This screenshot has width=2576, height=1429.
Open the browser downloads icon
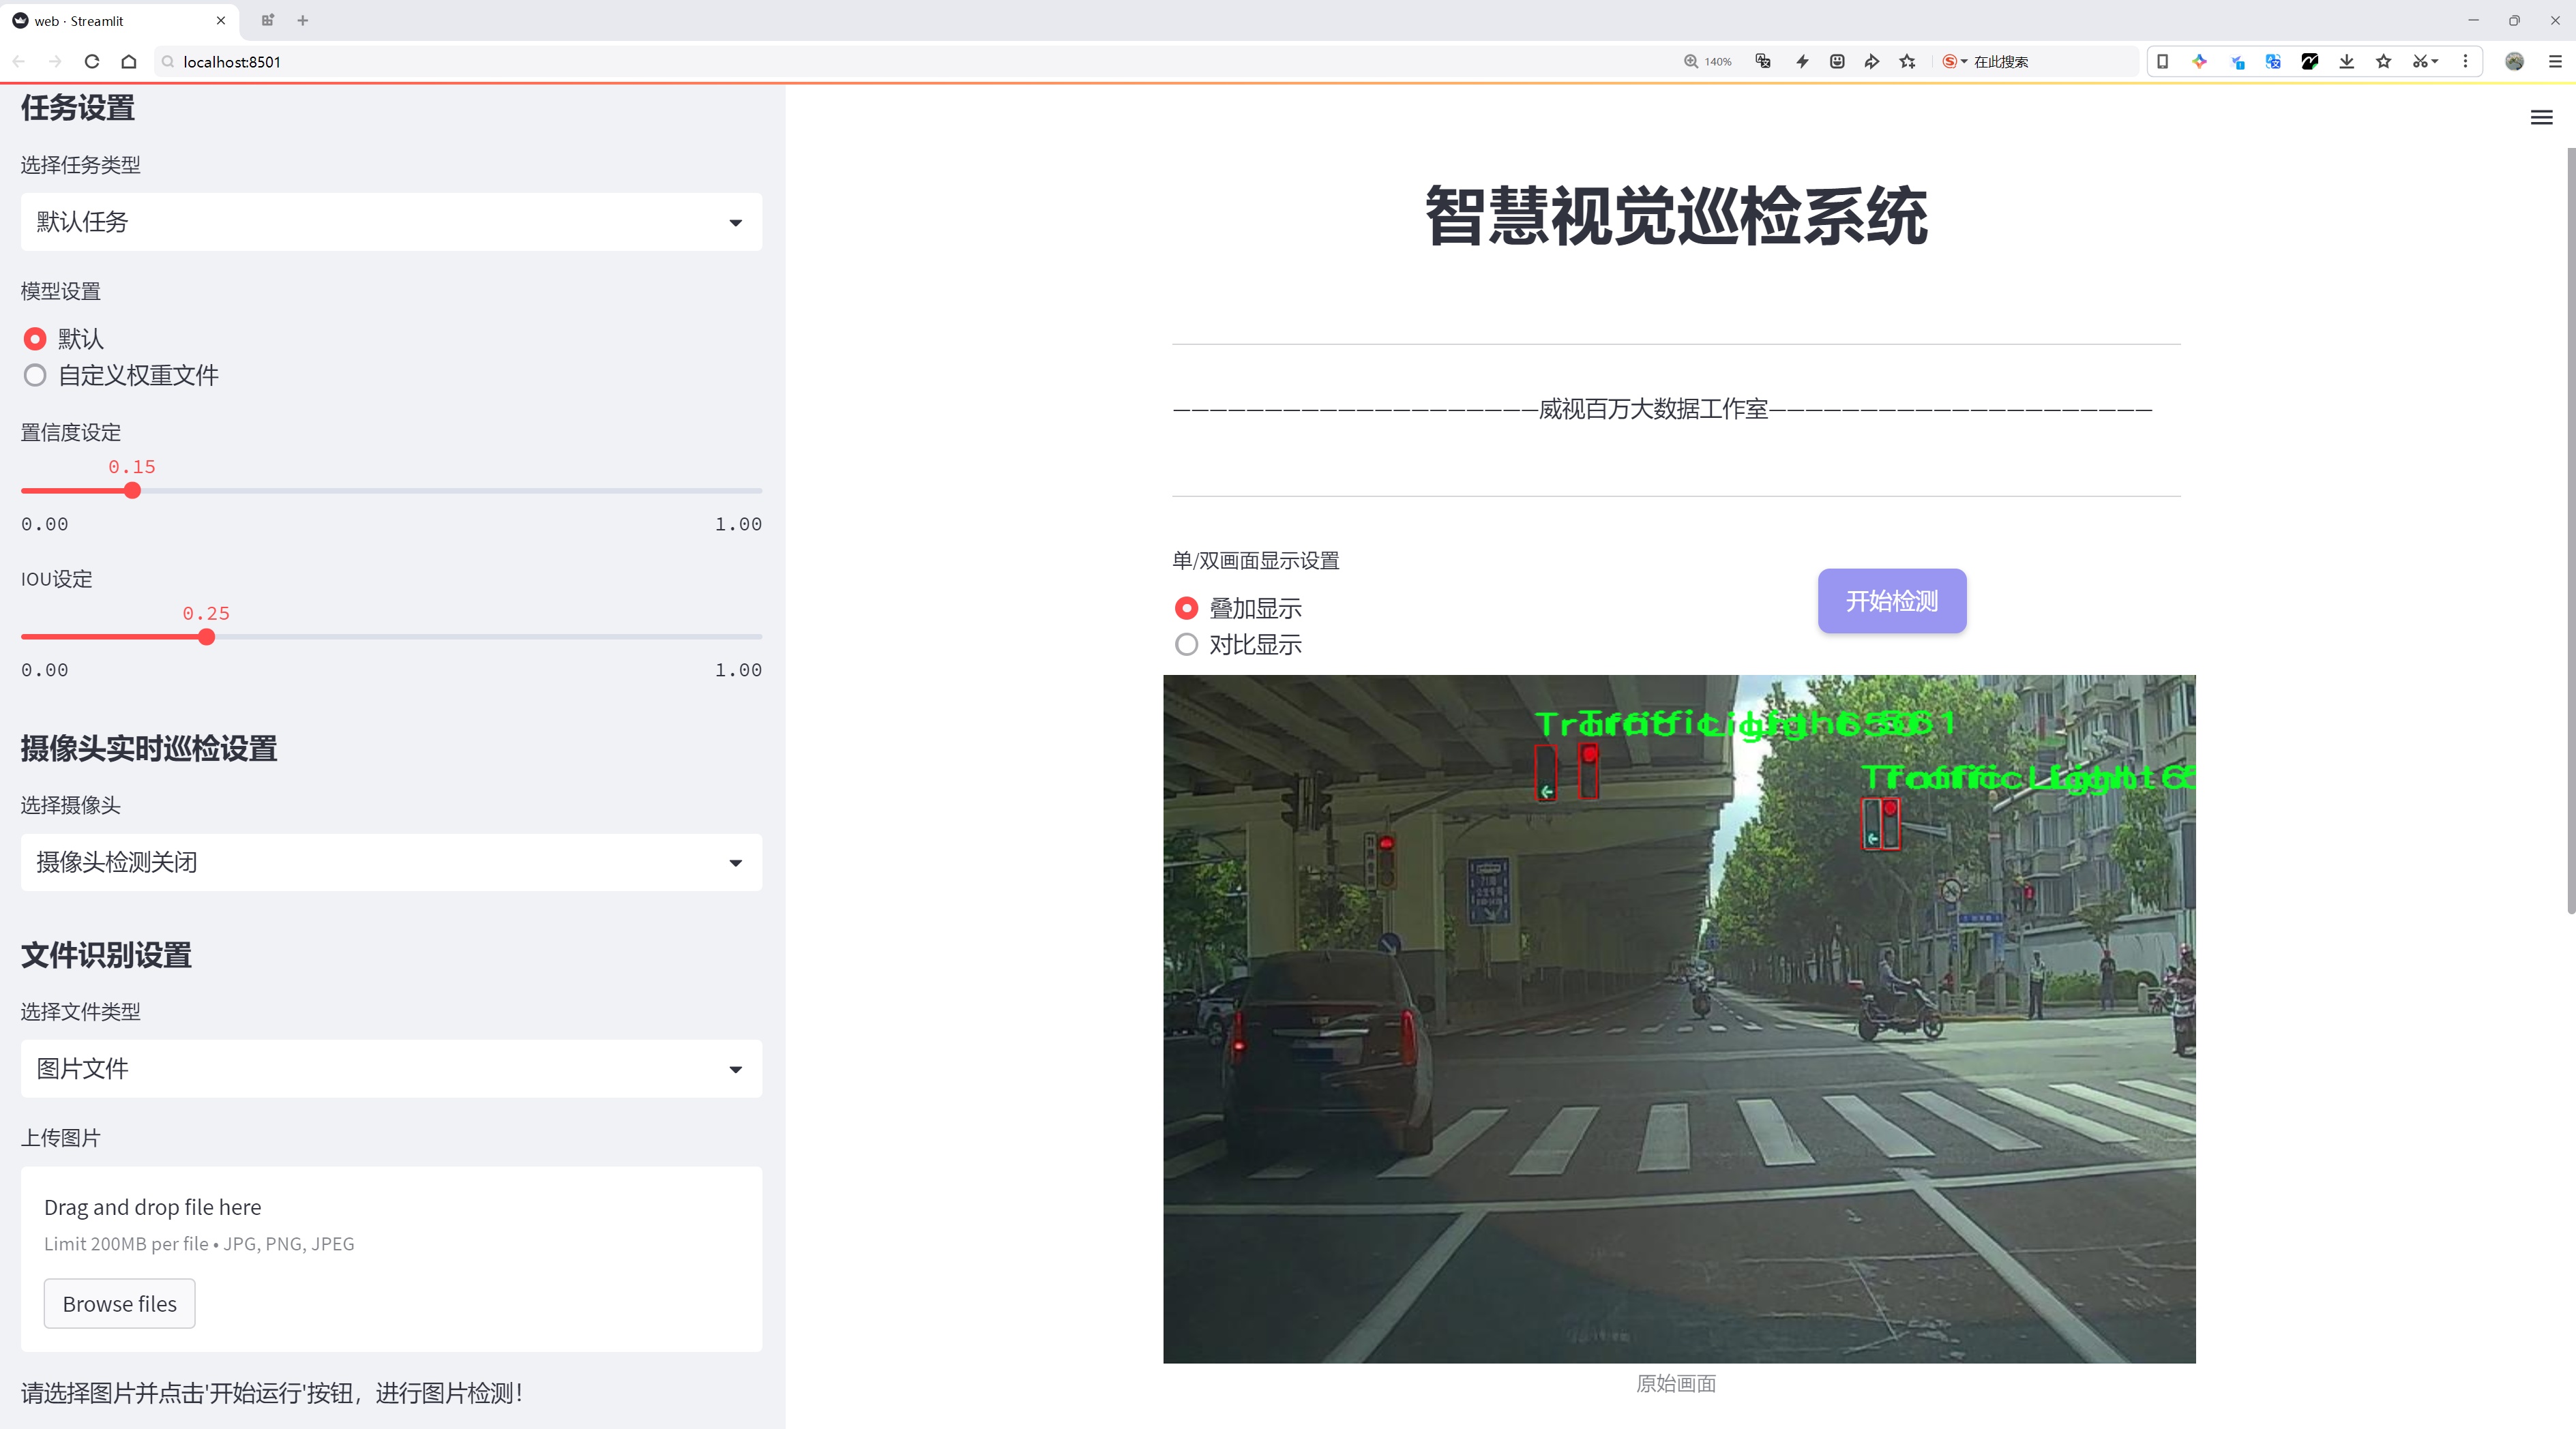[2346, 62]
